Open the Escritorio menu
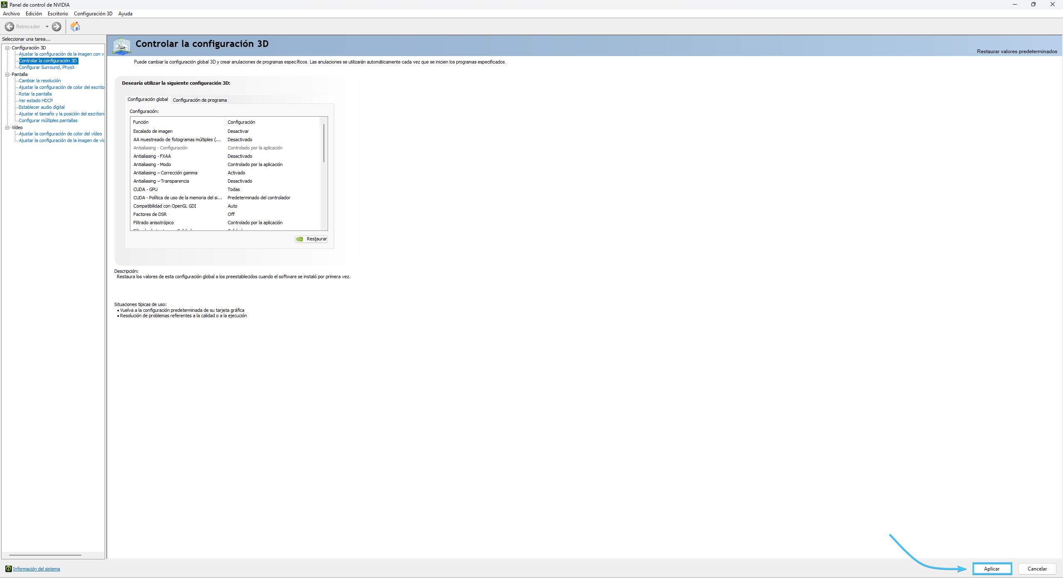This screenshot has height=578, width=1063. tap(58, 14)
